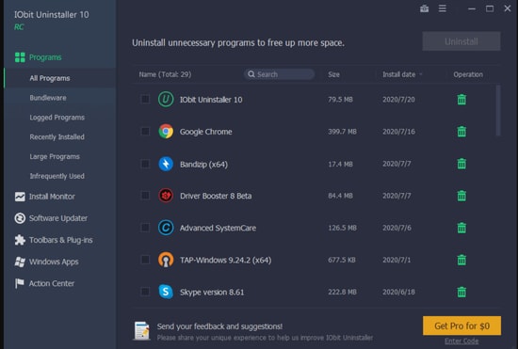518x349 pixels.
Task: Click the program list vertical scrollbar
Action: point(498,110)
